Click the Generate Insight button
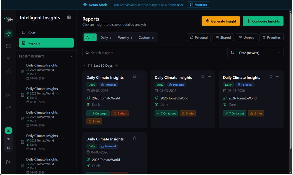The height and width of the screenshot is (175, 293). 221,21
